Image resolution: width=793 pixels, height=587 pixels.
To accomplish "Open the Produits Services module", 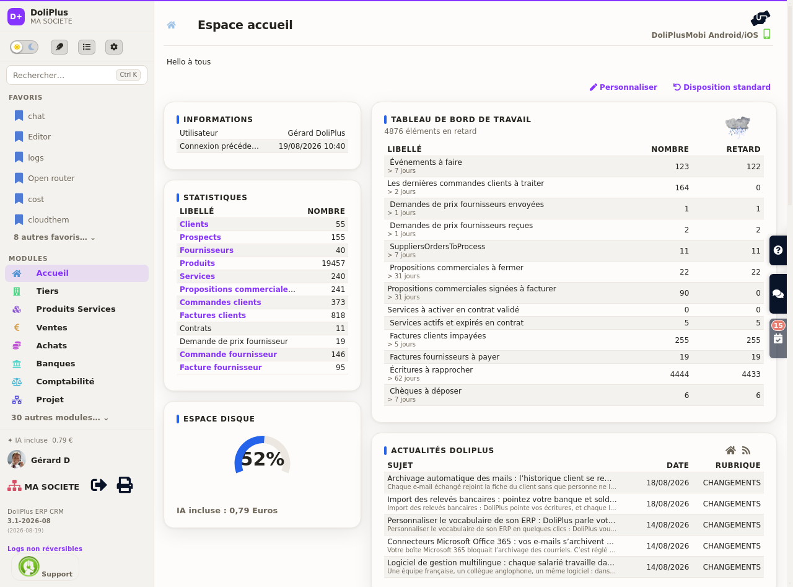I will tap(77, 309).
